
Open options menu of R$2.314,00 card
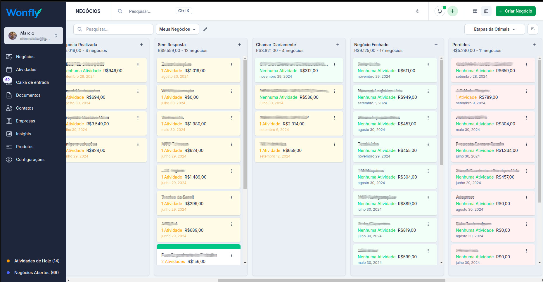click(334, 118)
